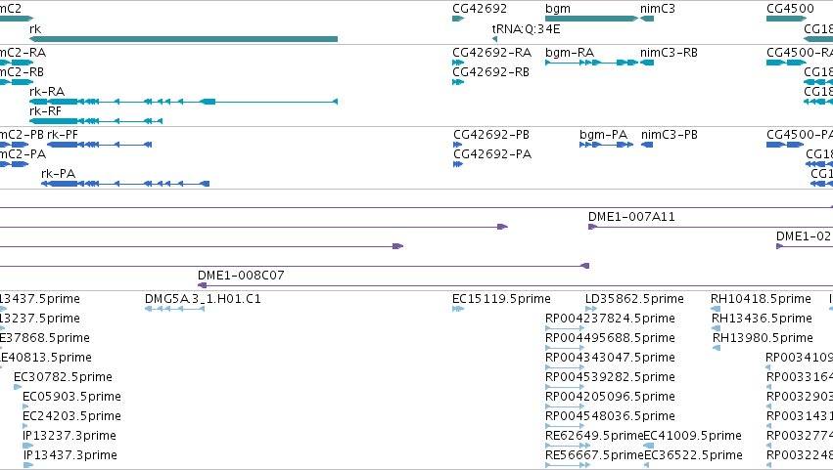Image resolution: width=833 pixels, height=470 pixels.
Task: Select the DMG5A3_1.H01.C1 EST feature
Action: (175, 309)
